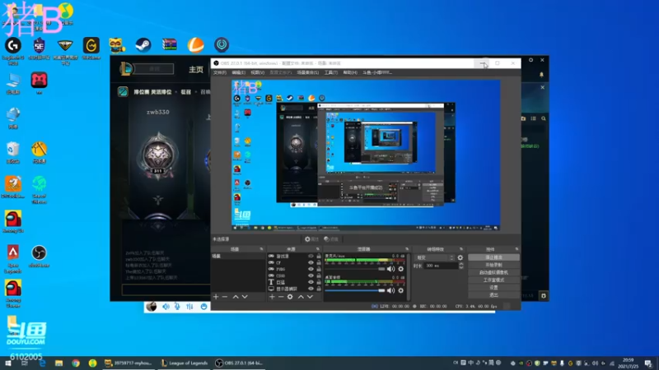Viewport: 659px width, 370px height.
Task: Open the transition properties gear icon
Action: click(460, 257)
